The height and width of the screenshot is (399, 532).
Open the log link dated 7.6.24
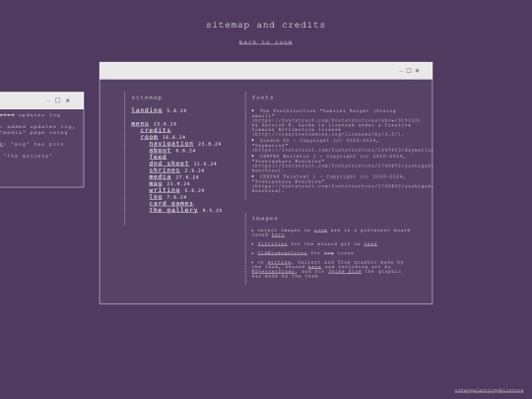156,196
